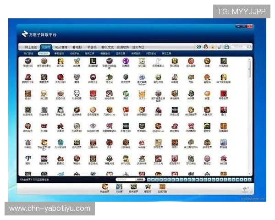Click the search button beside bottom search box

click(142, 179)
